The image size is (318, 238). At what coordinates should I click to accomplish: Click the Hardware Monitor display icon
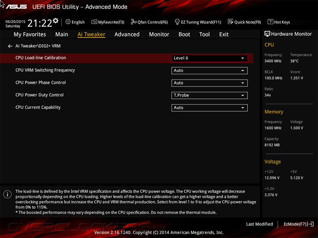[267, 34]
